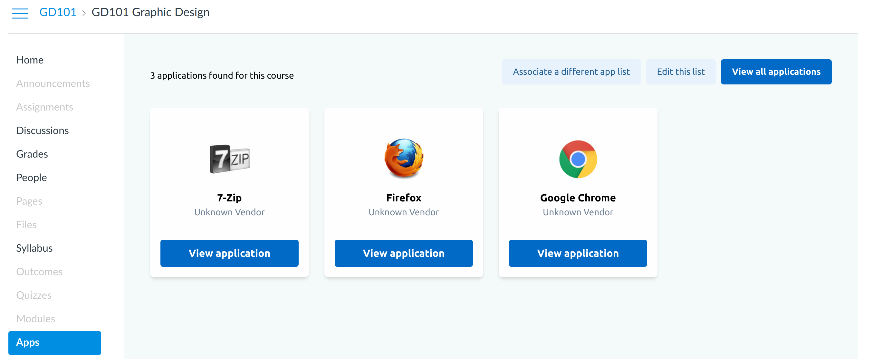873x359 pixels.
Task: Open the GD101 breadcrumb link
Action: pos(58,12)
